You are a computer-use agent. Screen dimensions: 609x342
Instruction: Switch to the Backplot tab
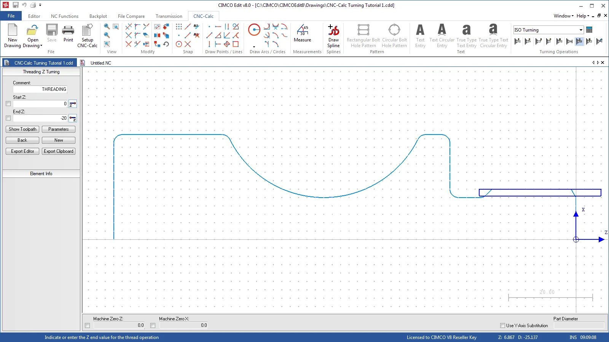[98, 16]
